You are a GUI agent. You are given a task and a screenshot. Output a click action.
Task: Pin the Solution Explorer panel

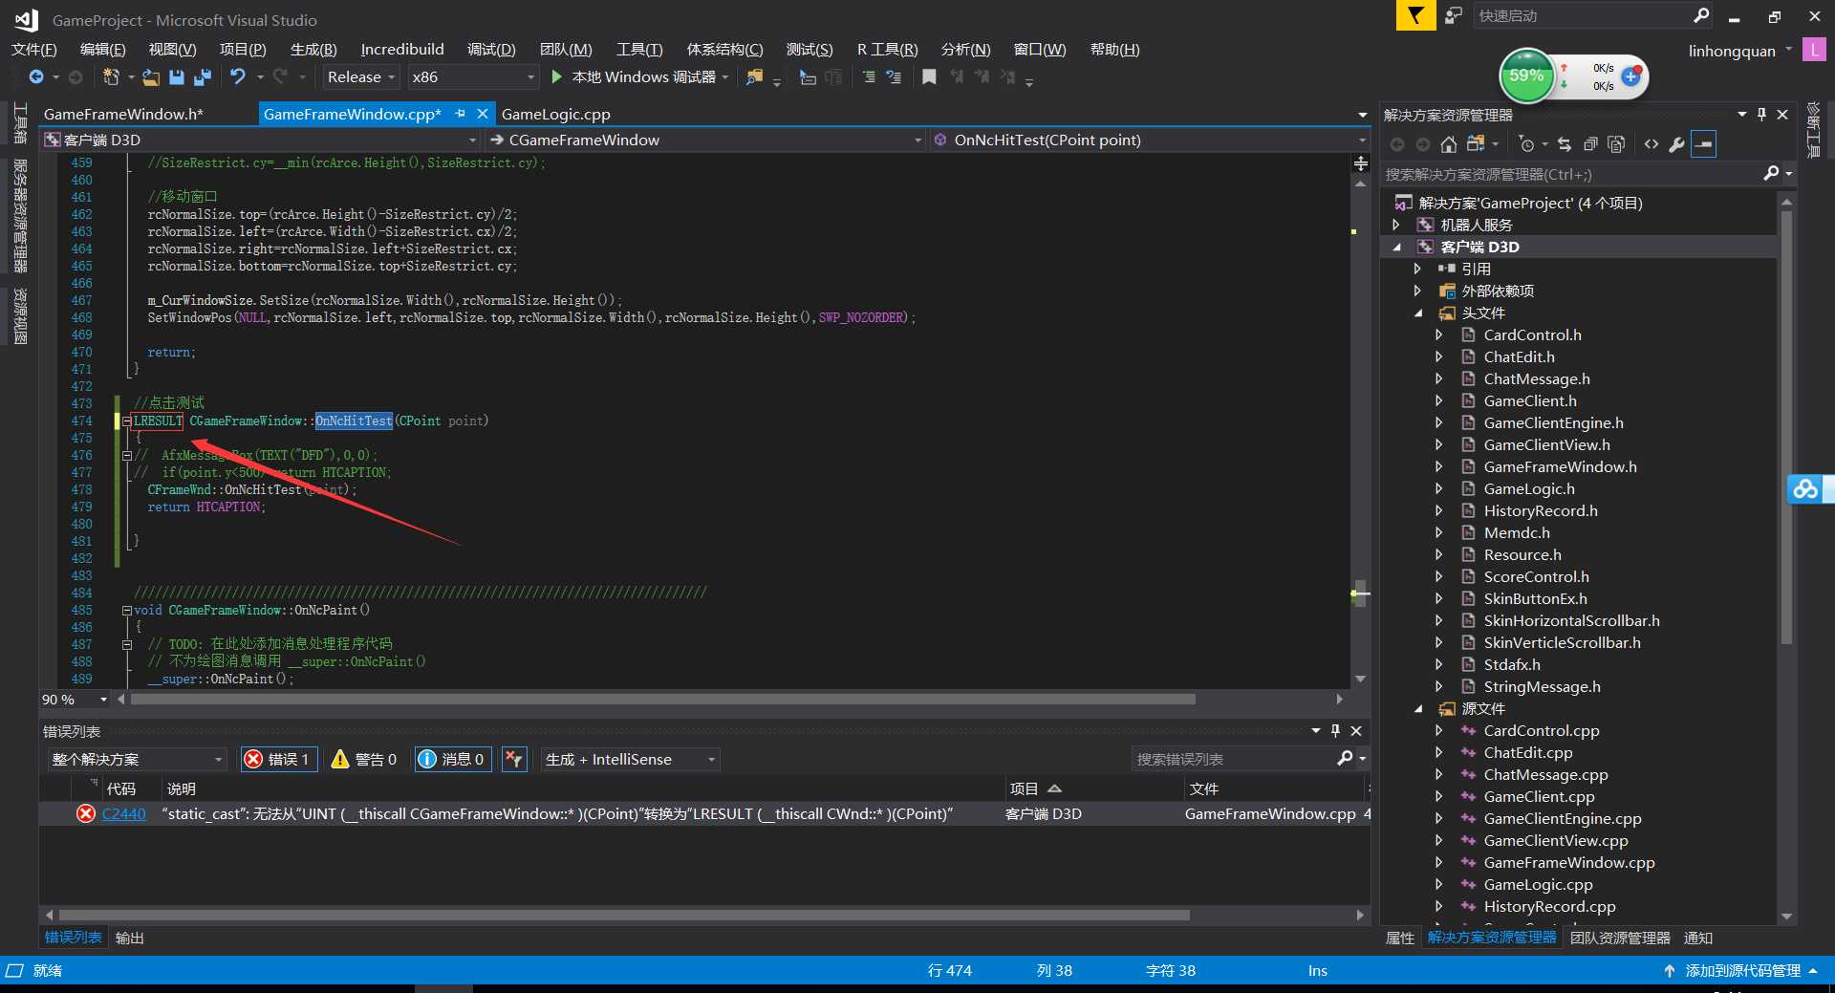(x=1762, y=114)
